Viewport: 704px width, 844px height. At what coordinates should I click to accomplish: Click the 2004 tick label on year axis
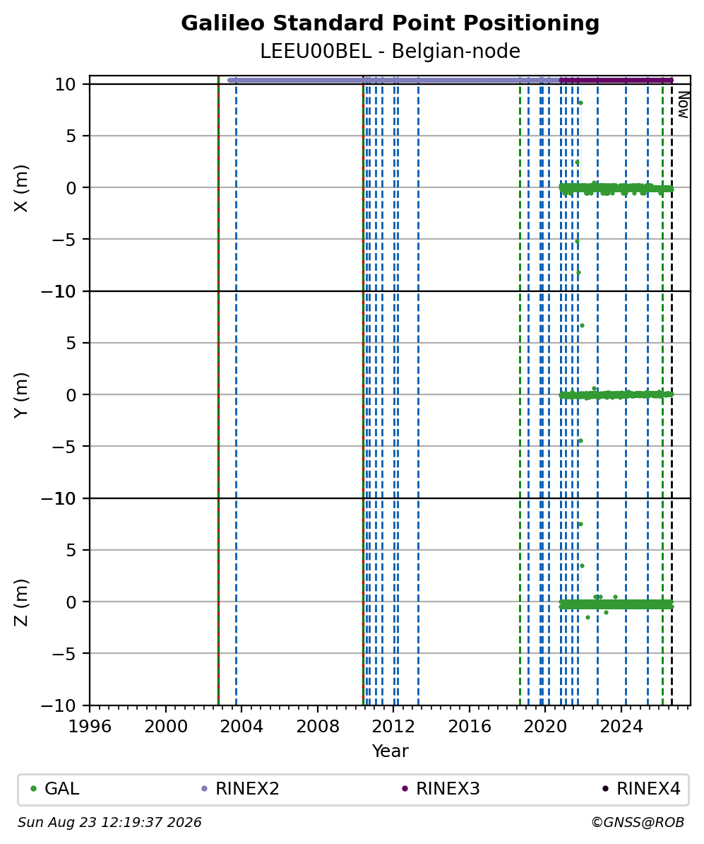[241, 727]
